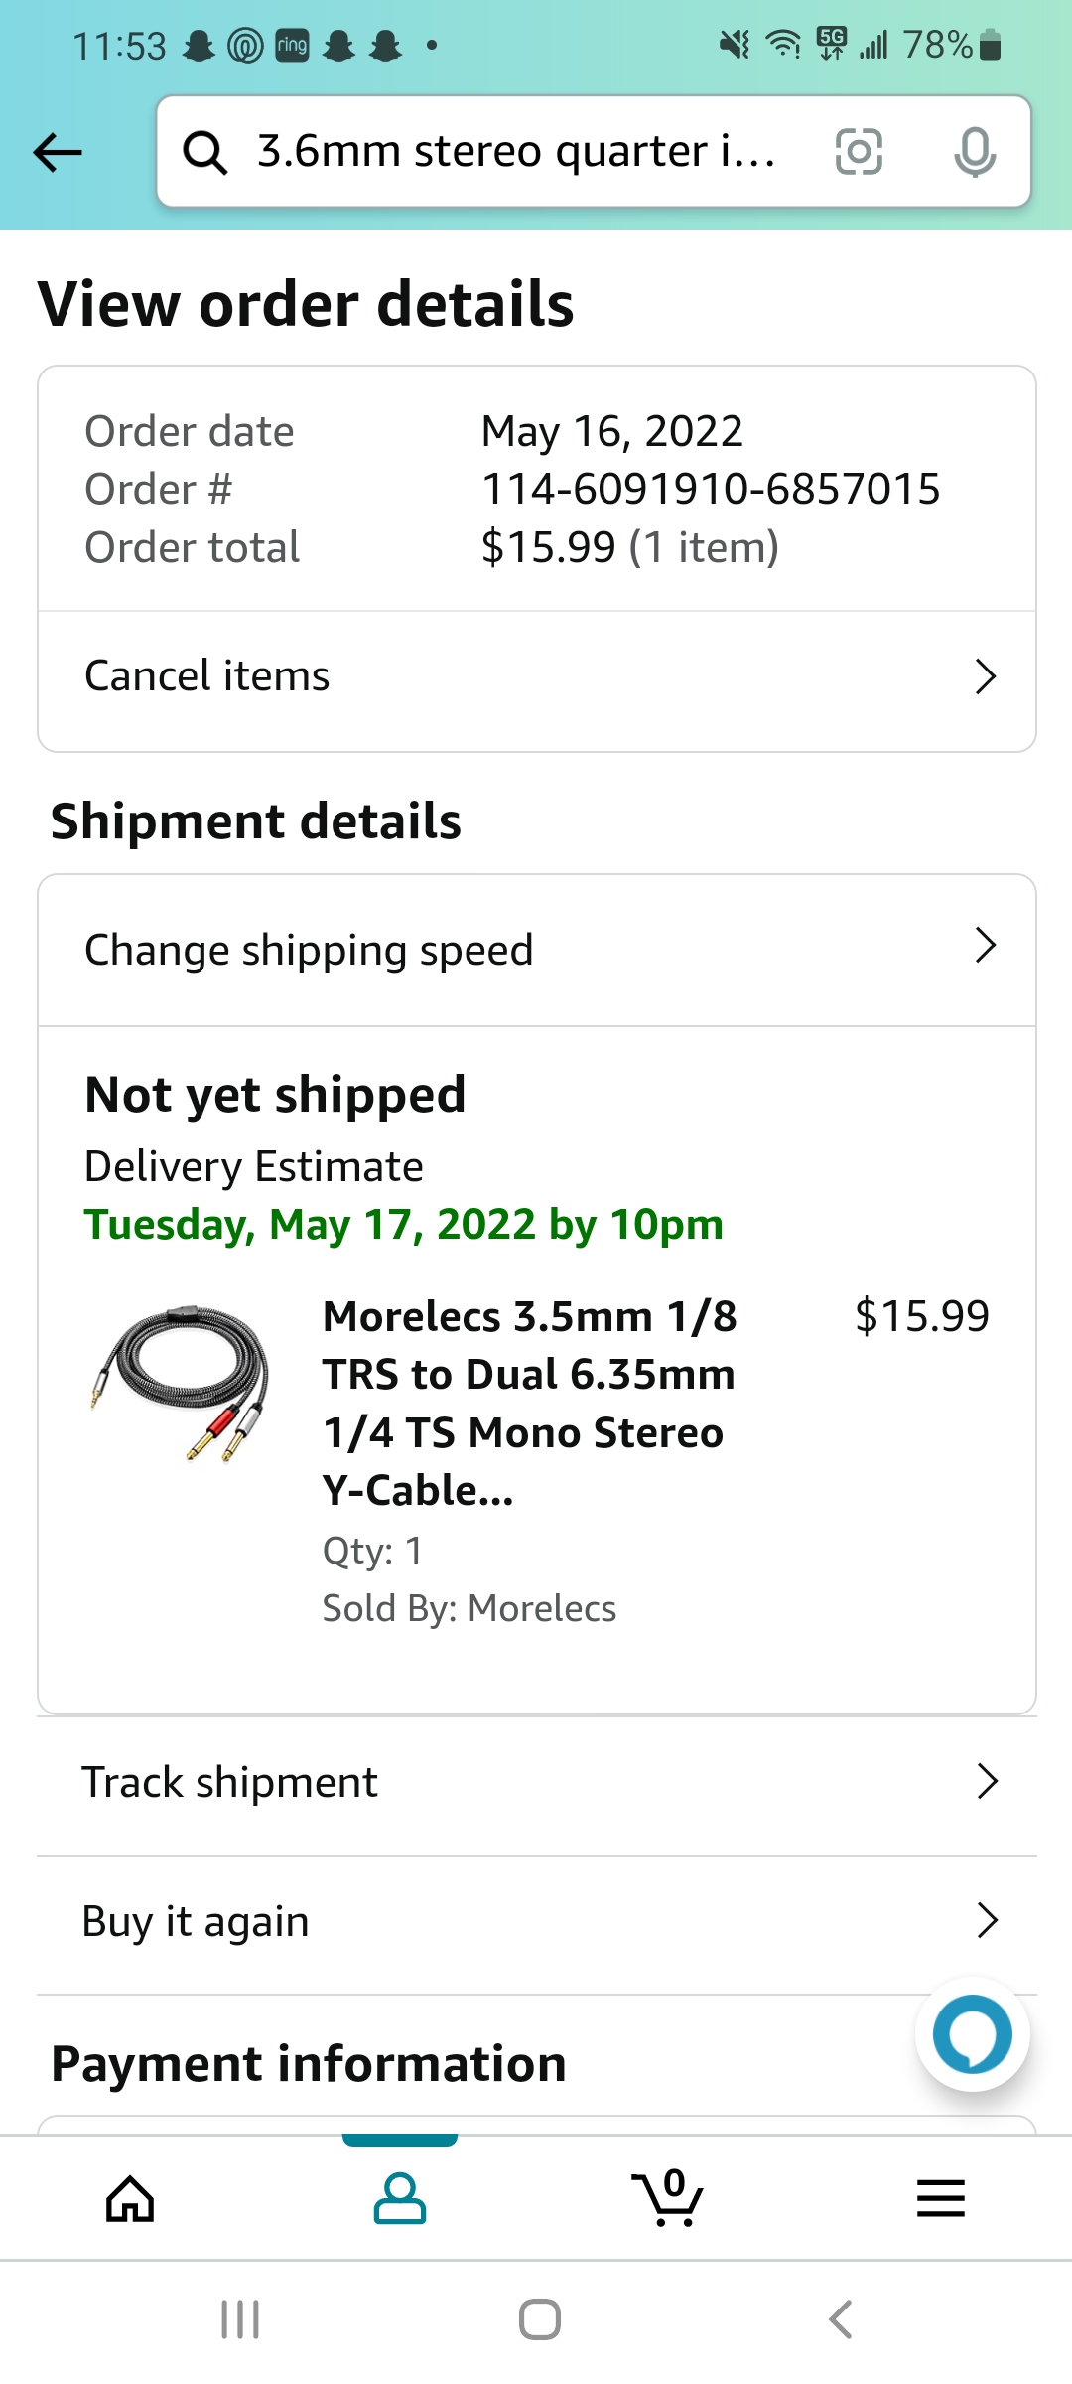Open the shopping cart icon
Image resolution: width=1072 pixels, height=2384 pixels.
[x=668, y=2197]
